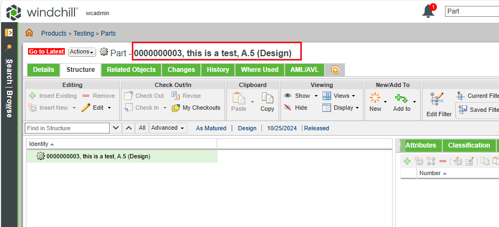Switch to the Classification tab
This screenshot has width=499, height=227.
[x=469, y=145]
